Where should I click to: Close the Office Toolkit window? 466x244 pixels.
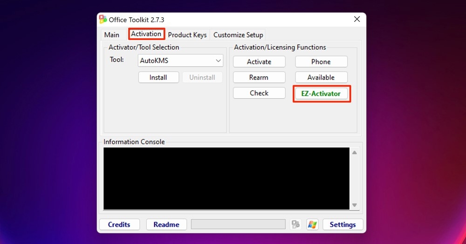point(357,20)
